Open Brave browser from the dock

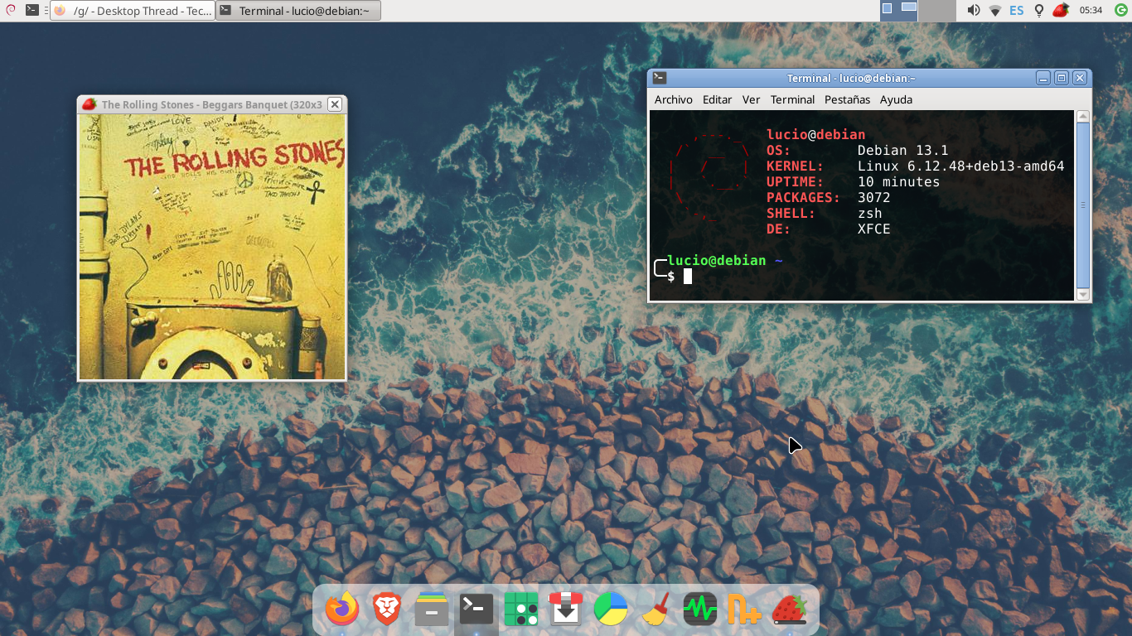coord(387,610)
